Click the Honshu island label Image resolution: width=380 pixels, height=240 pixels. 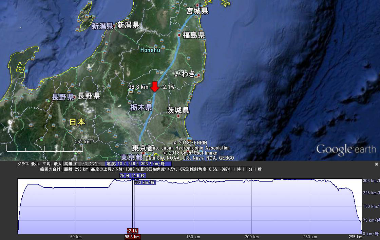(150, 50)
